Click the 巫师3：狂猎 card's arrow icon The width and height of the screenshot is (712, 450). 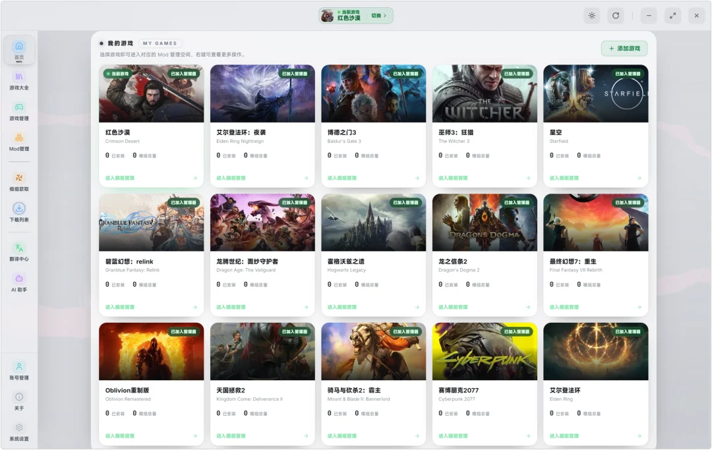click(x=528, y=178)
